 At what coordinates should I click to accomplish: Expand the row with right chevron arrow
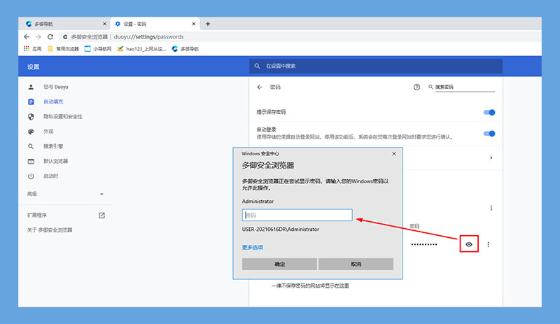(x=491, y=157)
